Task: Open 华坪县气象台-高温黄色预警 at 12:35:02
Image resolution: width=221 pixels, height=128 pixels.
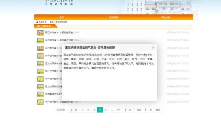Action: click(59, 102)
